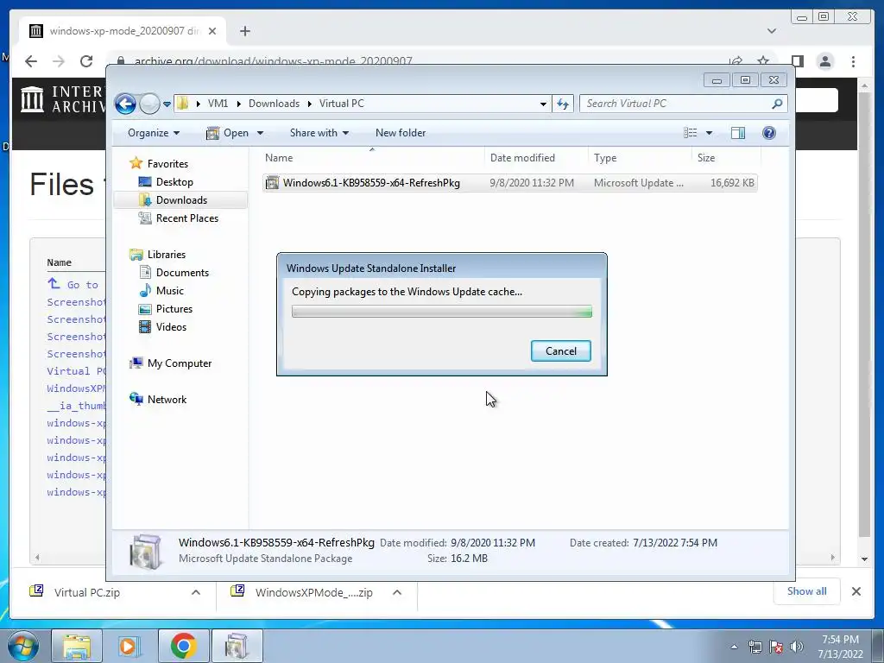The image size is (884, 663).
Task: Close the Chrome downloads bar
Action: tap(856, 591)
